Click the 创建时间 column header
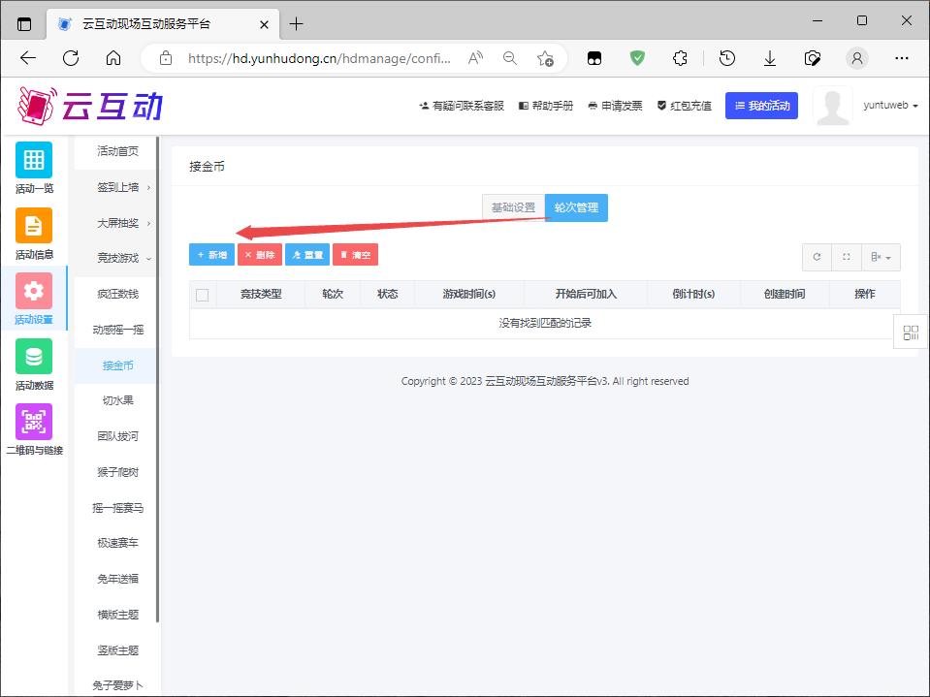Screen dimensions: 930x697 (785, 294)
